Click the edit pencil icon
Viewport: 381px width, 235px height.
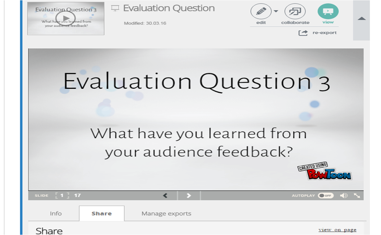[261, 12]
